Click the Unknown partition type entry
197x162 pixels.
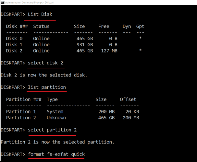56,118
